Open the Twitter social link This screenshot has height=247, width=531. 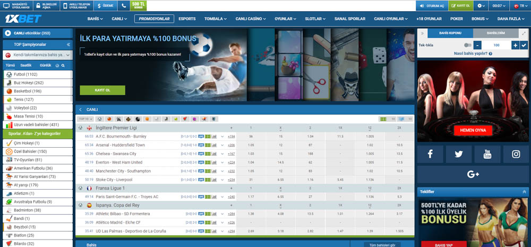tap(459, 154)
